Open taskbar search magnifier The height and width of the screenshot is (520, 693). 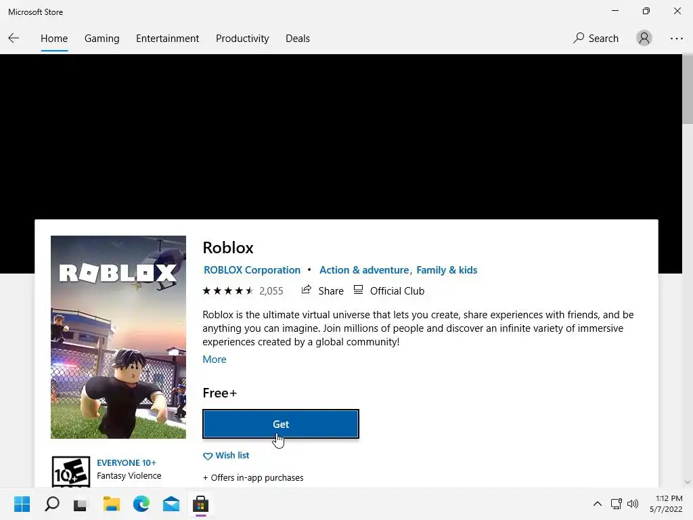point(52,504)
